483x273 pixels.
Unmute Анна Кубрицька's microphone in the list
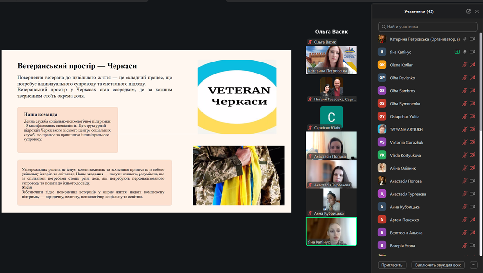click(x=465, y=207)
